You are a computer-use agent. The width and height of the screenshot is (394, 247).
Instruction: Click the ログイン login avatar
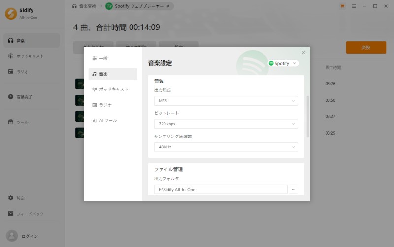(12, 236)
